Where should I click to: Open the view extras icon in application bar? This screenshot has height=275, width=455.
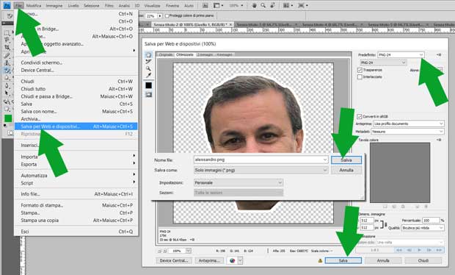click(x=218, y=5)
